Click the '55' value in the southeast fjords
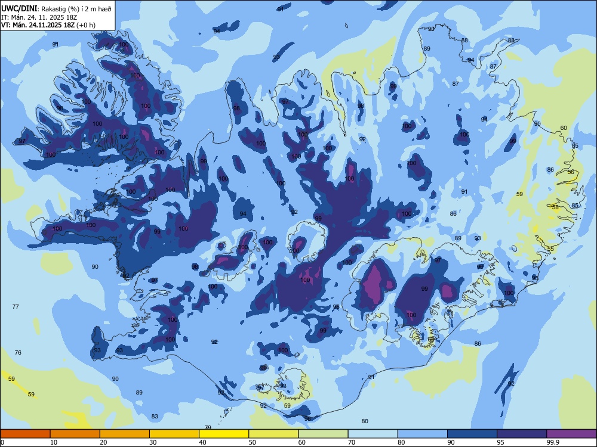 pyautogui.click(x=550, y=249)
